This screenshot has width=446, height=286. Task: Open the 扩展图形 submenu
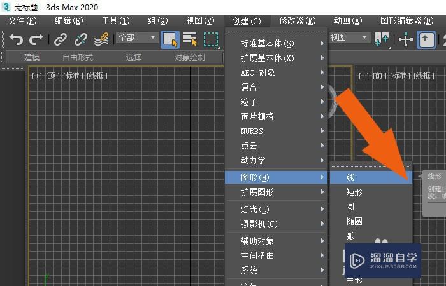(276, 192)
